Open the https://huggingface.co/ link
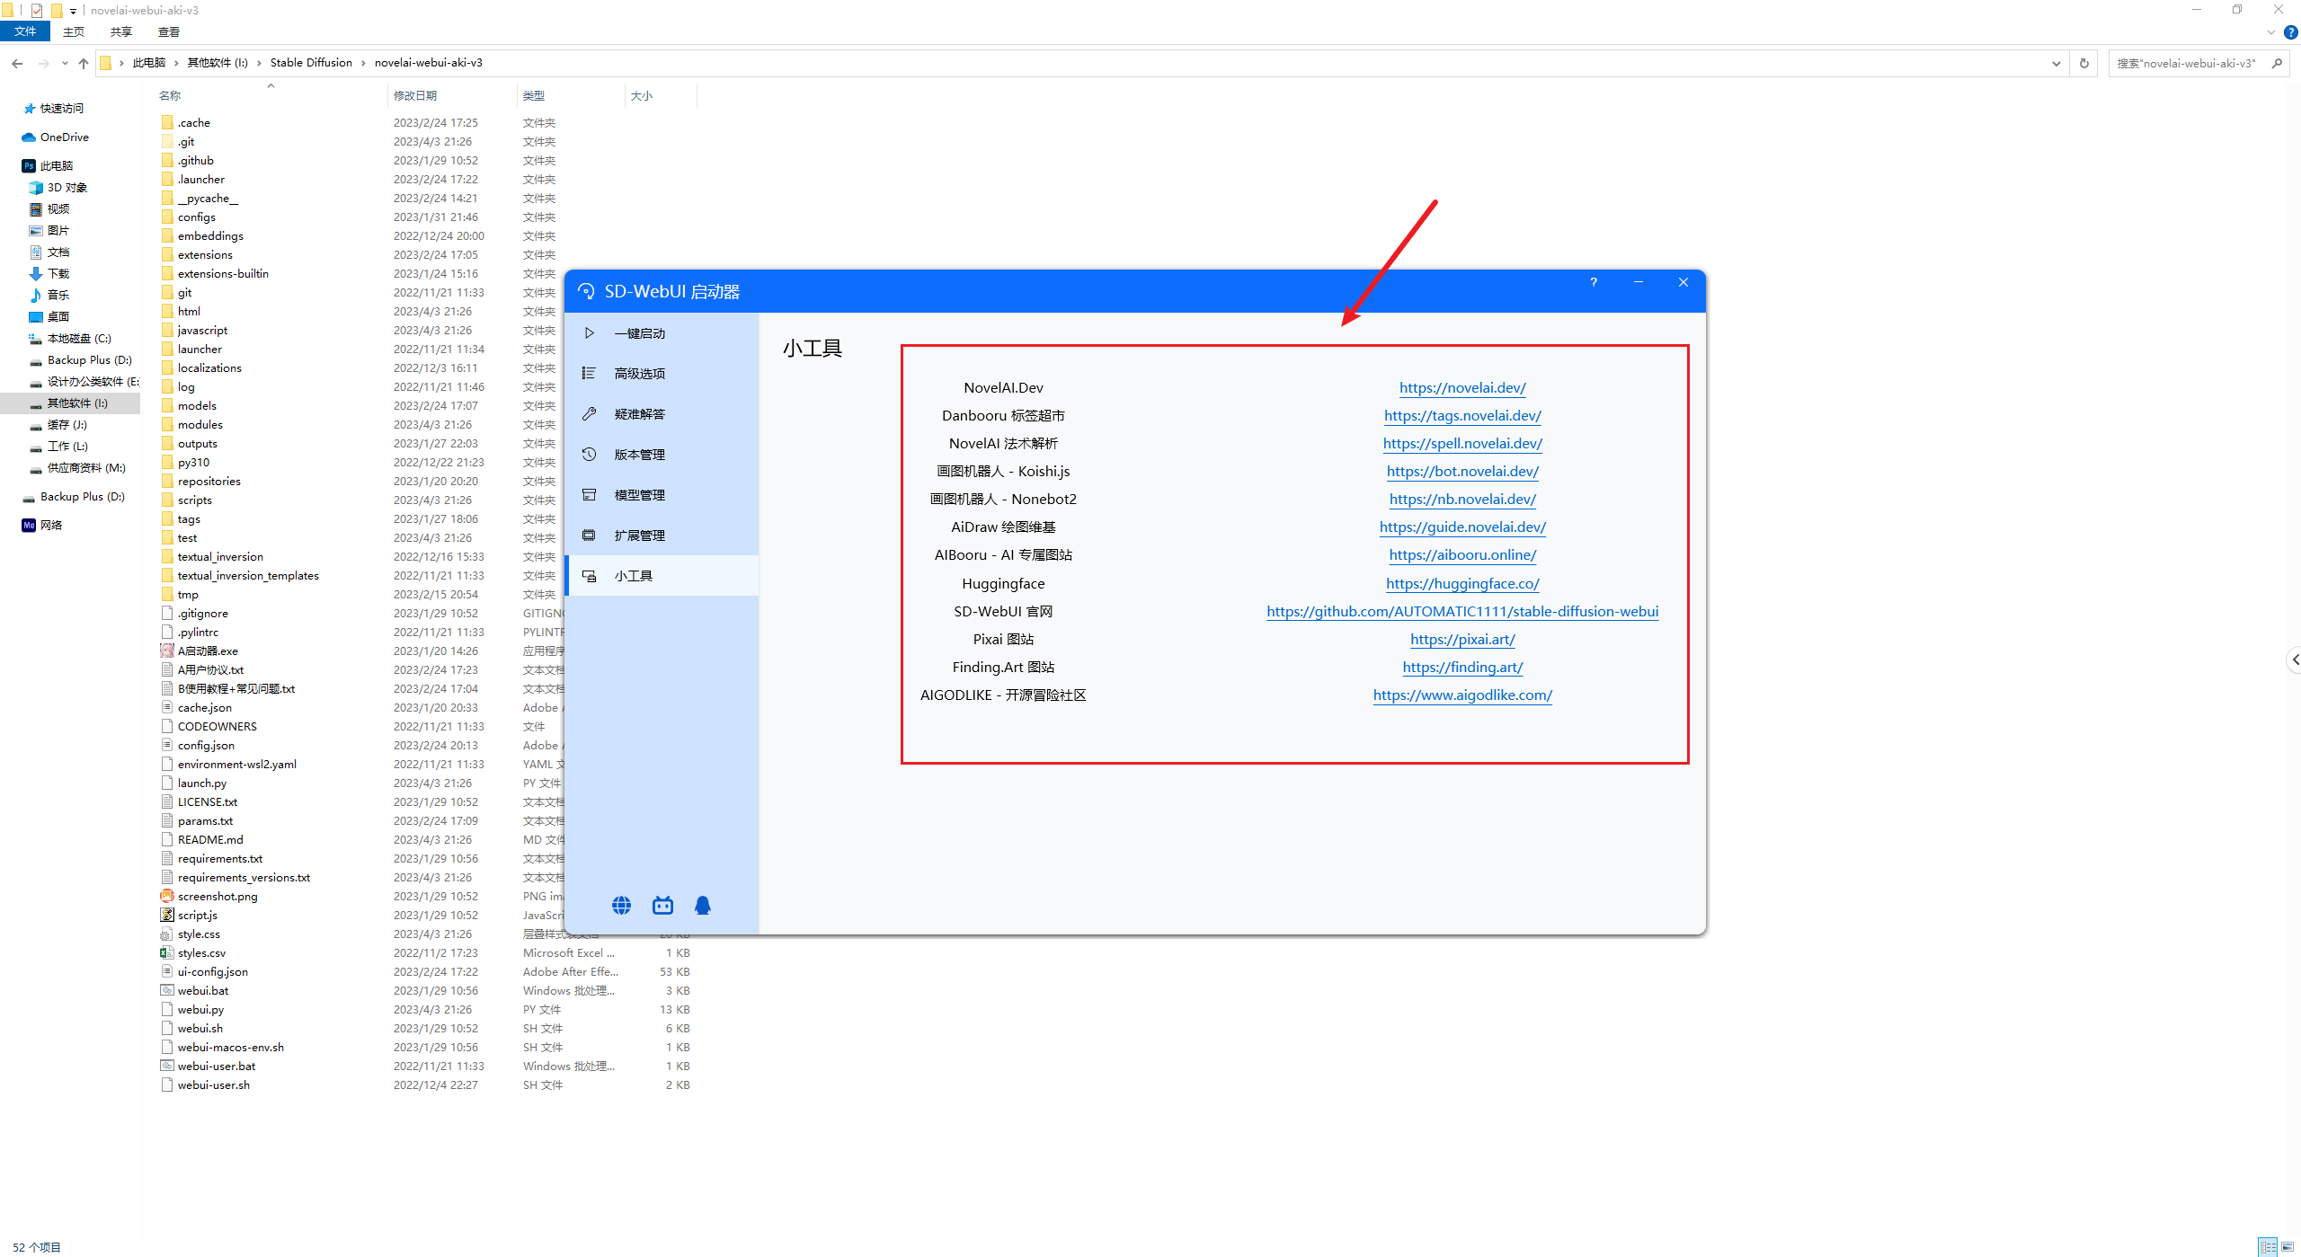The image size is (2301, 1257). (x=1462, y=583)
